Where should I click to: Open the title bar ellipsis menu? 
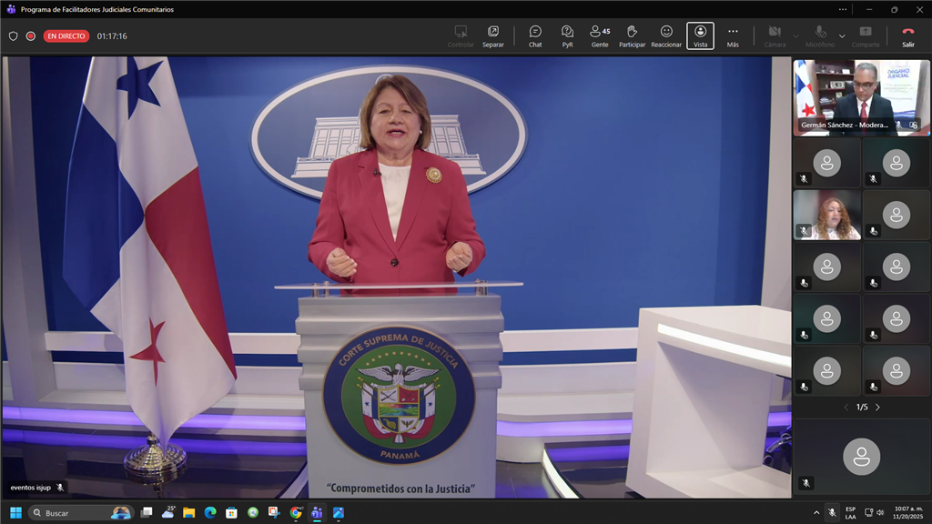pos(843,9)
